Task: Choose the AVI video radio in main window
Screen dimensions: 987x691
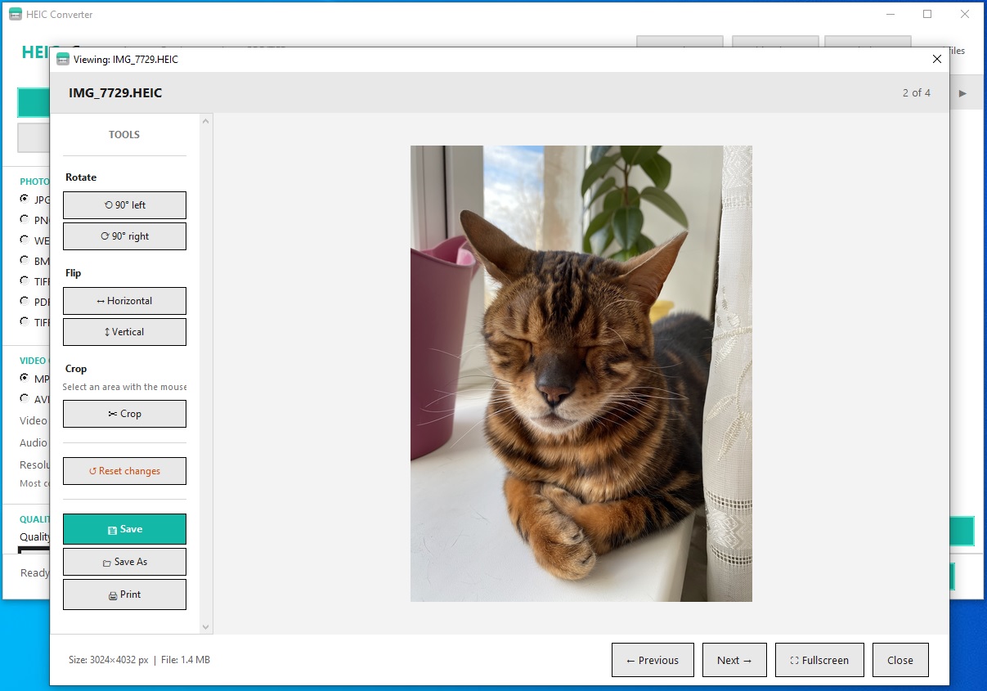Action: tap(25, 398)
